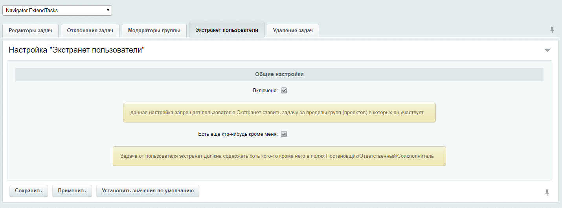This screenshot has height=208, width=562.
Task: Click the Включено label text
Action: tap(265, 91)
